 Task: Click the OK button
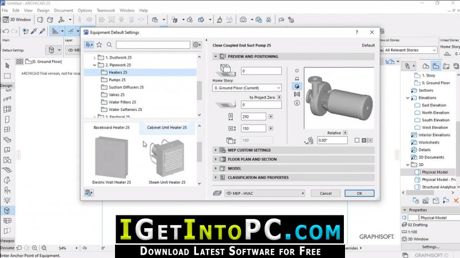click(x=359, y=193)
